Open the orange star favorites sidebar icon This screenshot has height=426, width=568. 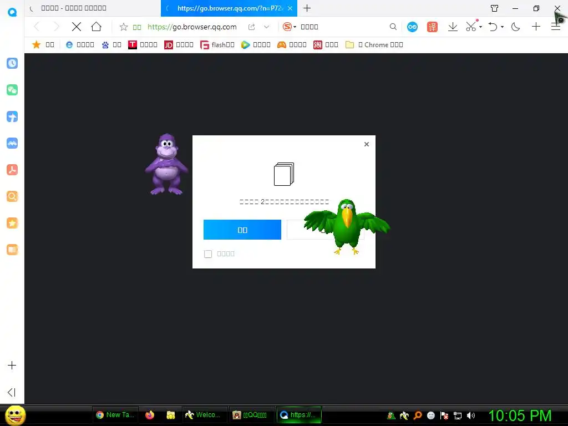[12, 223]
